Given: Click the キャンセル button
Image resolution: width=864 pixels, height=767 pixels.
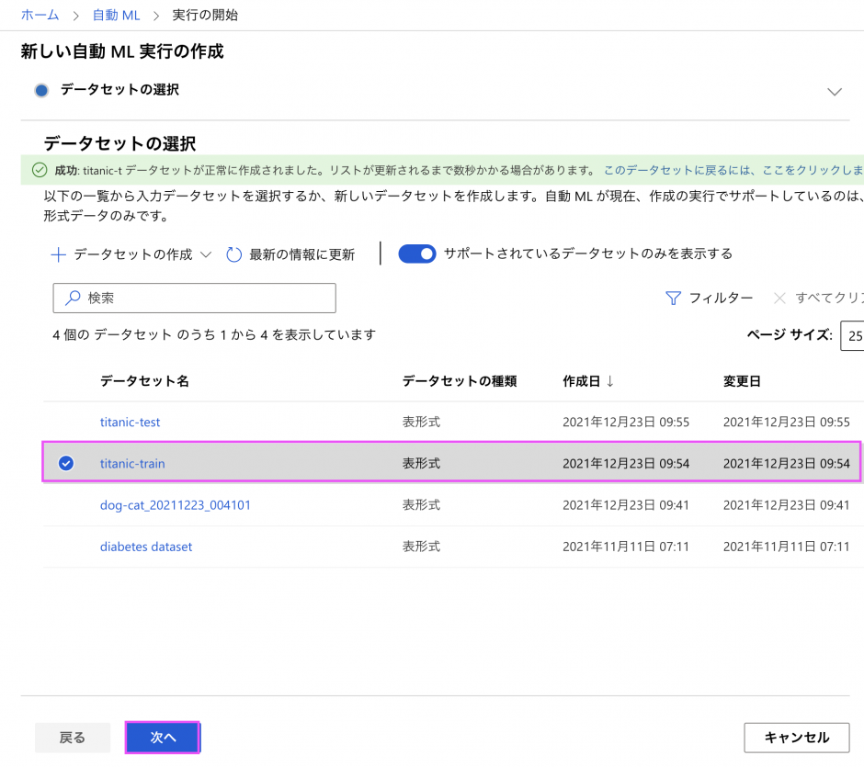Looking at the screenshot, I should (796, 738).
